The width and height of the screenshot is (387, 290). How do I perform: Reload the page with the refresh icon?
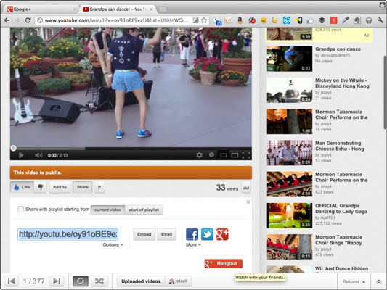pyautogui.click(x=28, y=20)
